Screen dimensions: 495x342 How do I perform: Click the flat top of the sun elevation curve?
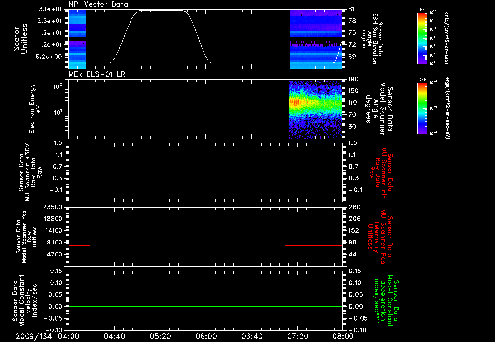pos(162,11)
